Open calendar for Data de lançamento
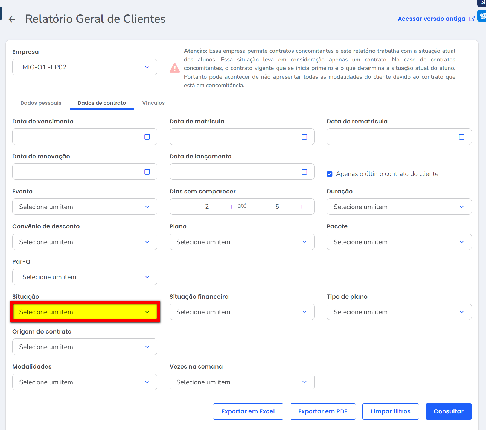Screen dimensions: 486x430 (304, 172)
